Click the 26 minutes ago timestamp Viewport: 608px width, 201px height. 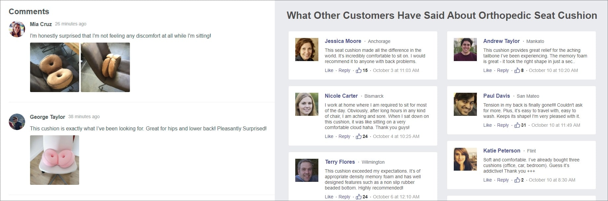coord(71,24)
